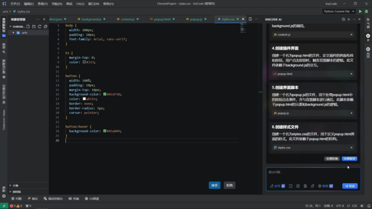Click the refresh icon in the Explorer header
This screenshot has height=209, width=372.
(x=40, y=26)
